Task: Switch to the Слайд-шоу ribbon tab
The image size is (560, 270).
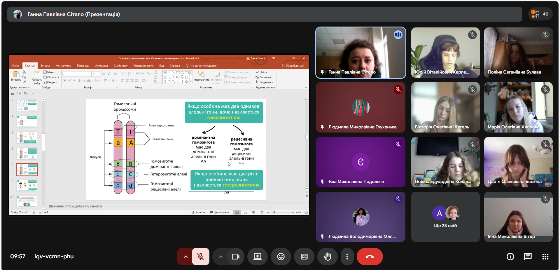Action: click(120, 66)
